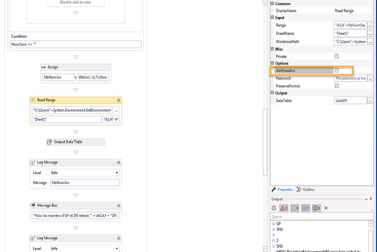Screen dimensions: 377x252
Task: Click the Output Data Table activity icon
Action: pos(49,142)
